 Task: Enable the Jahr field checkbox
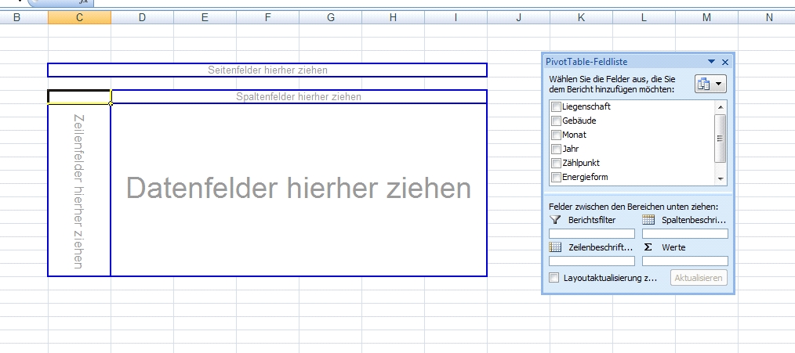[556, 149]
